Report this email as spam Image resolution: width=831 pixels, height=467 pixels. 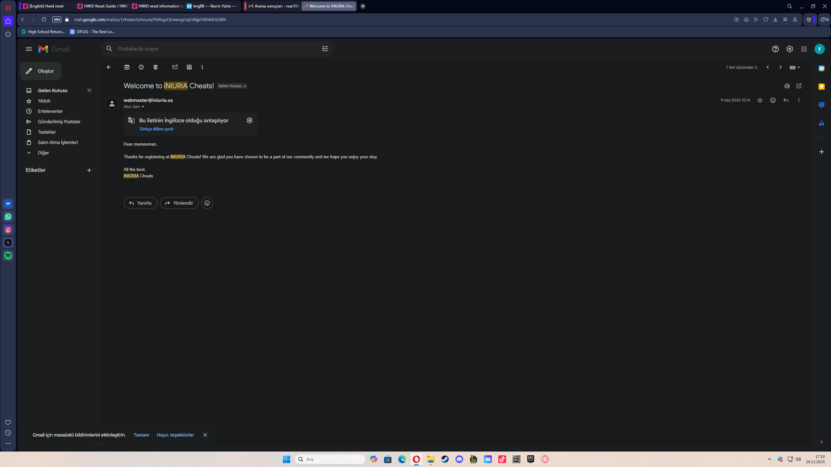pyautogui.click(x=141, y=67)
